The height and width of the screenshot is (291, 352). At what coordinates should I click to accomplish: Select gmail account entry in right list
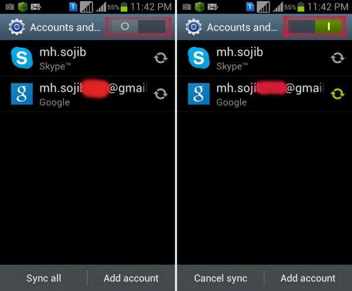coord(265,94)
